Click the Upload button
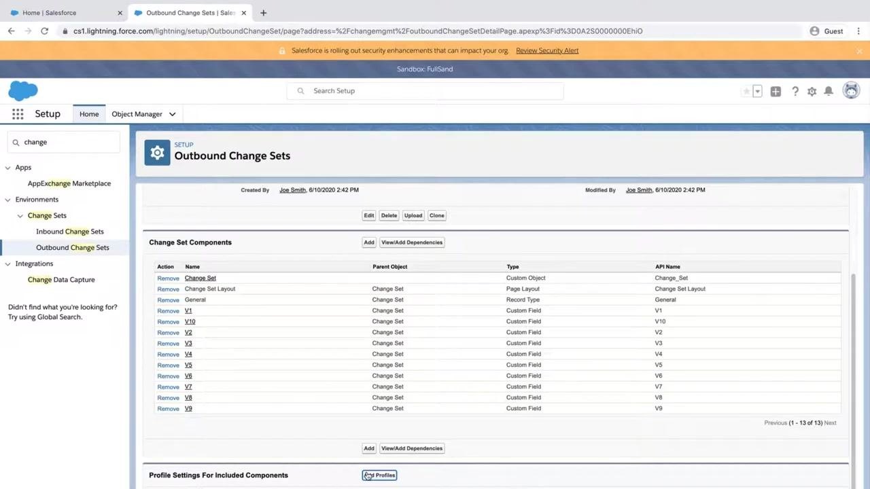Viewport: 870px width, 489px height. click(413, 215)
